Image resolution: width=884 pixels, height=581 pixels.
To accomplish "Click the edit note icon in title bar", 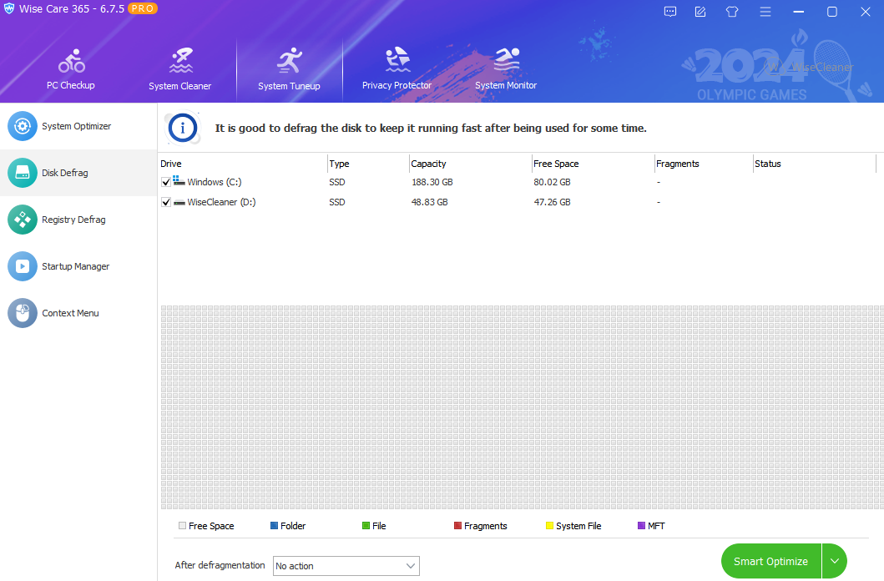I will (700, 12).
